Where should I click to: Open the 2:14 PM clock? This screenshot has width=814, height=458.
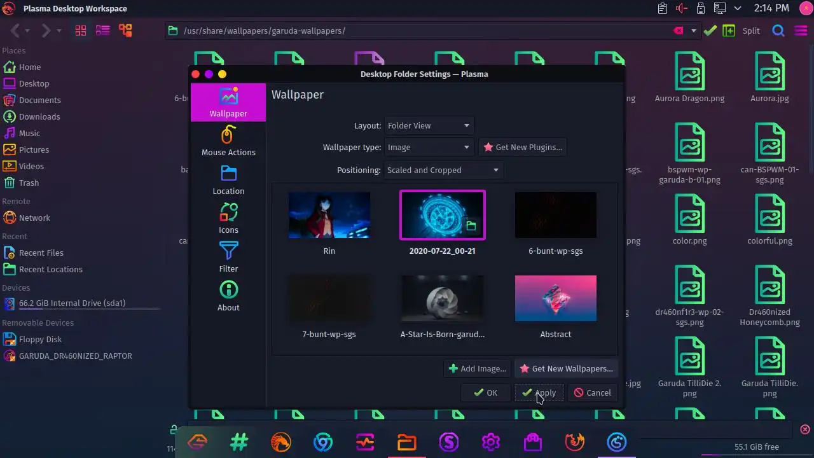pyautogui.click(x=771, y=8)
